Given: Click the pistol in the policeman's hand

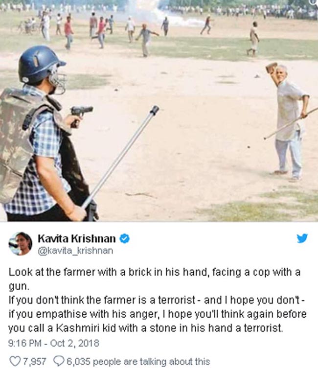Looking at the screenshot, I should click(81, 115).
